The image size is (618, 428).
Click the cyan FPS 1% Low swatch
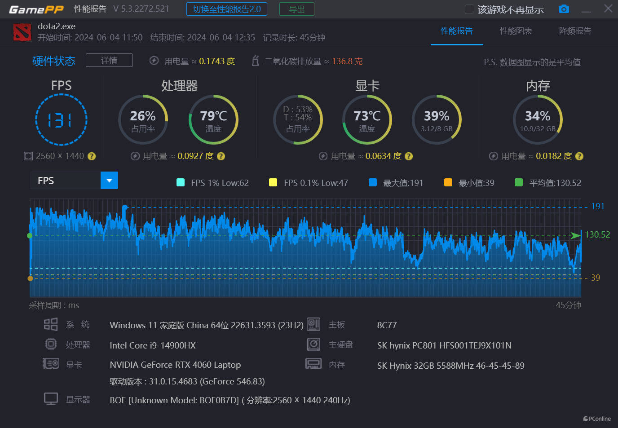point(181,182)
